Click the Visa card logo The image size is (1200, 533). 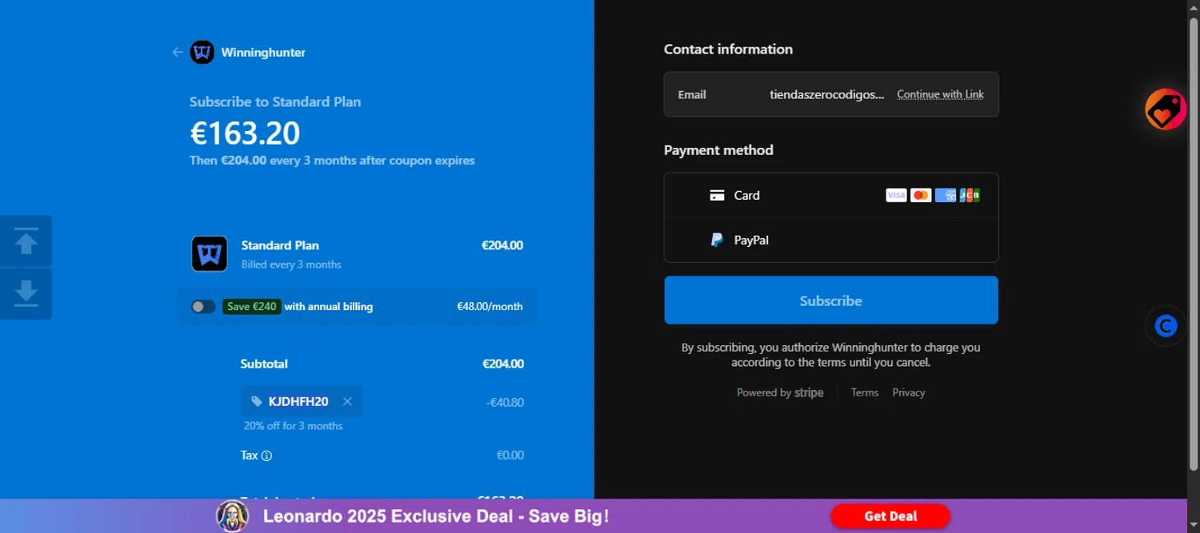tap(896, 196)
